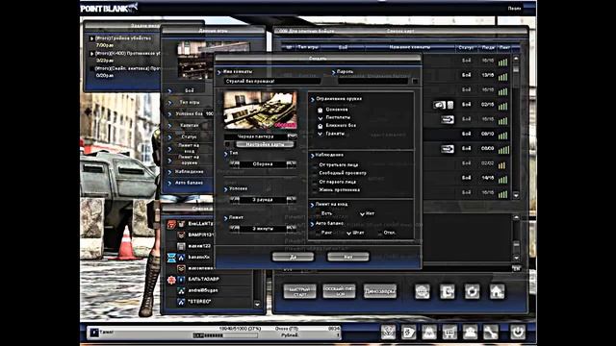Click room list scroll up arrow
Viewport: 616px width, 346px height.
coord(516,59)
